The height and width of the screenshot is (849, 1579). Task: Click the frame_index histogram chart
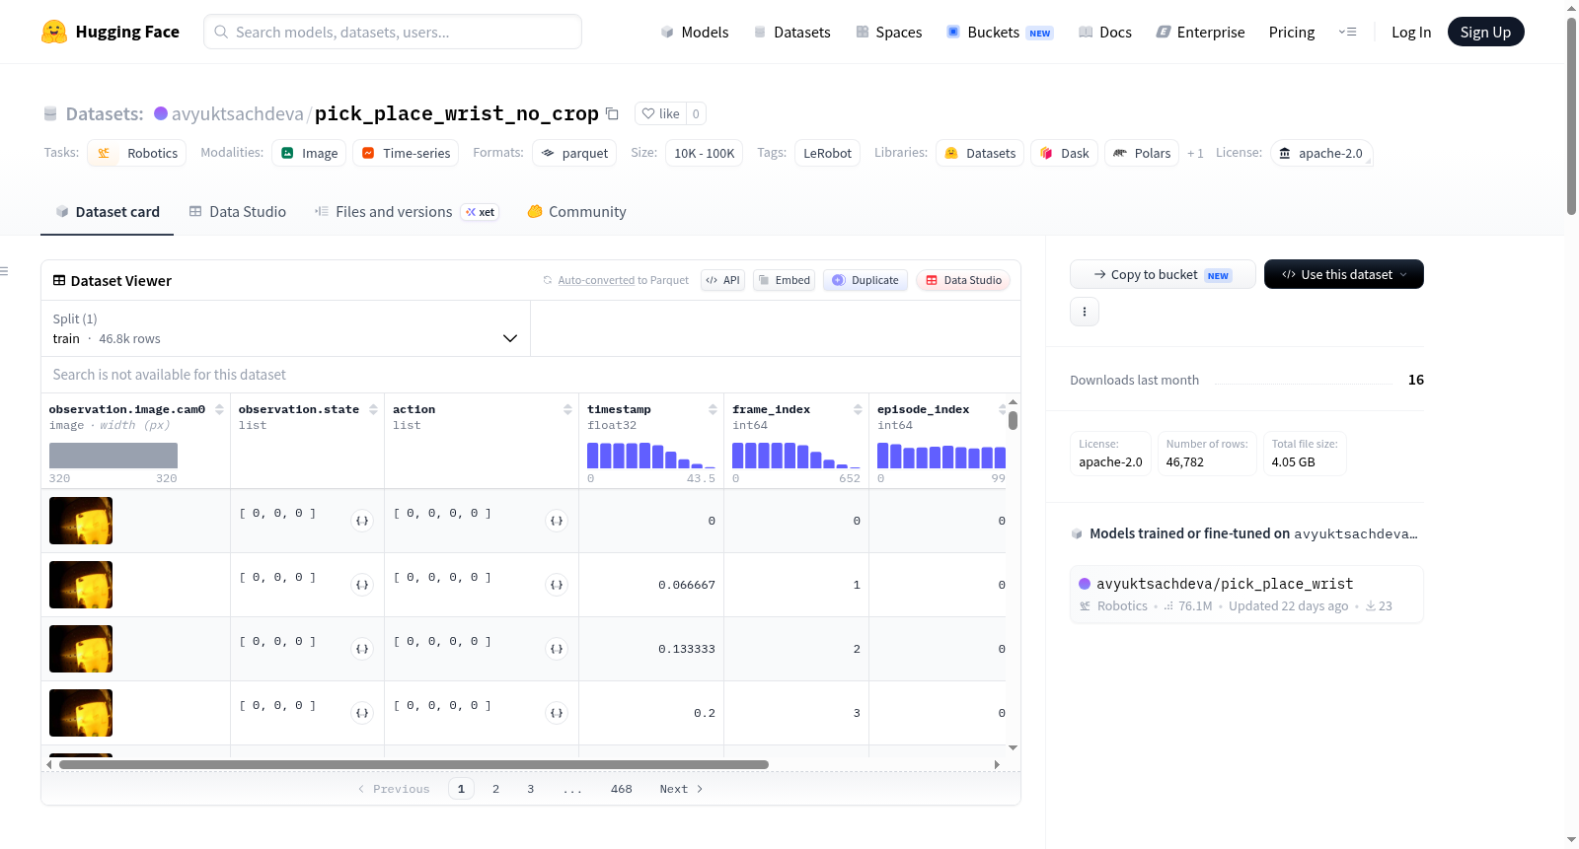tap(796, 456)
